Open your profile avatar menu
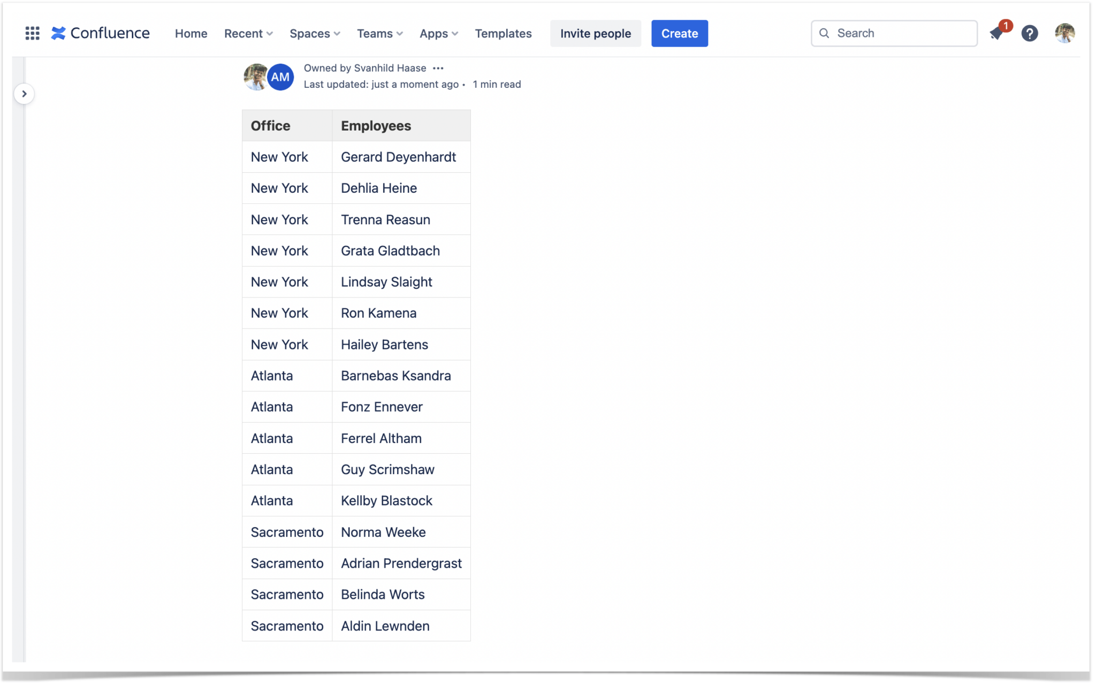 (1064, 33)
